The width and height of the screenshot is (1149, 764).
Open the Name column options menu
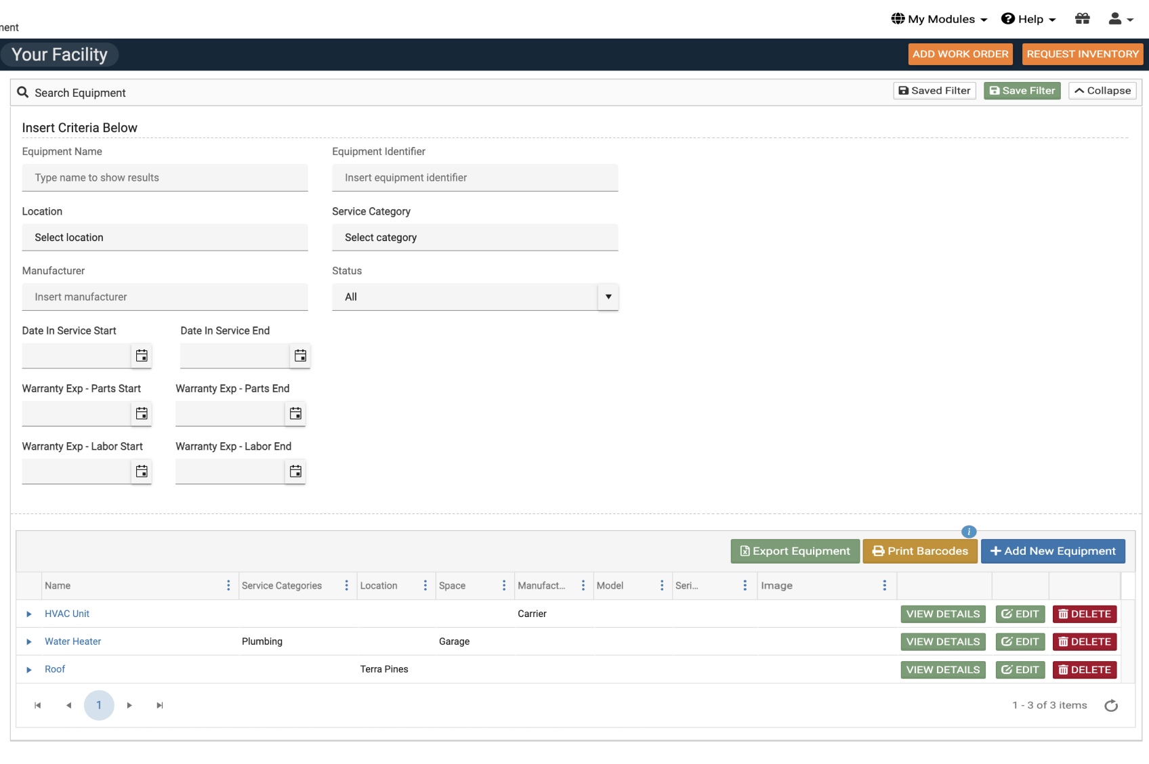point(228,585)
